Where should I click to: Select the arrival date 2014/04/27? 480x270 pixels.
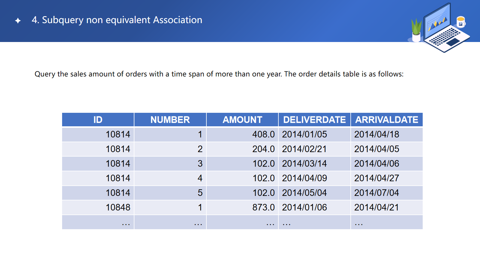pyautogui.click(x=376, y=178)
